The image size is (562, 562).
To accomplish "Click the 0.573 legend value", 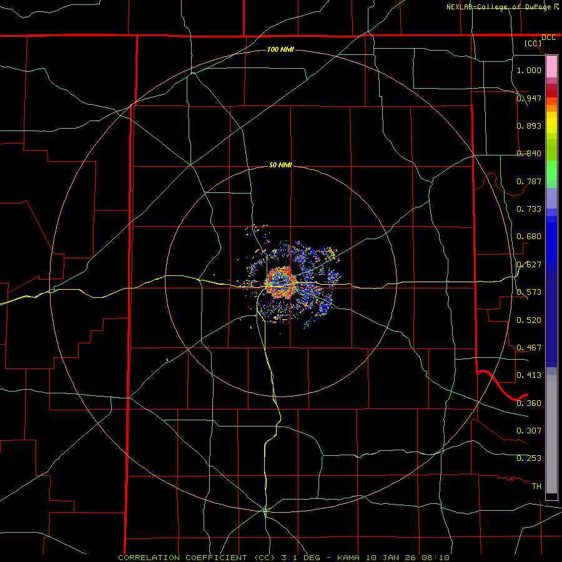I will (529, 292).
